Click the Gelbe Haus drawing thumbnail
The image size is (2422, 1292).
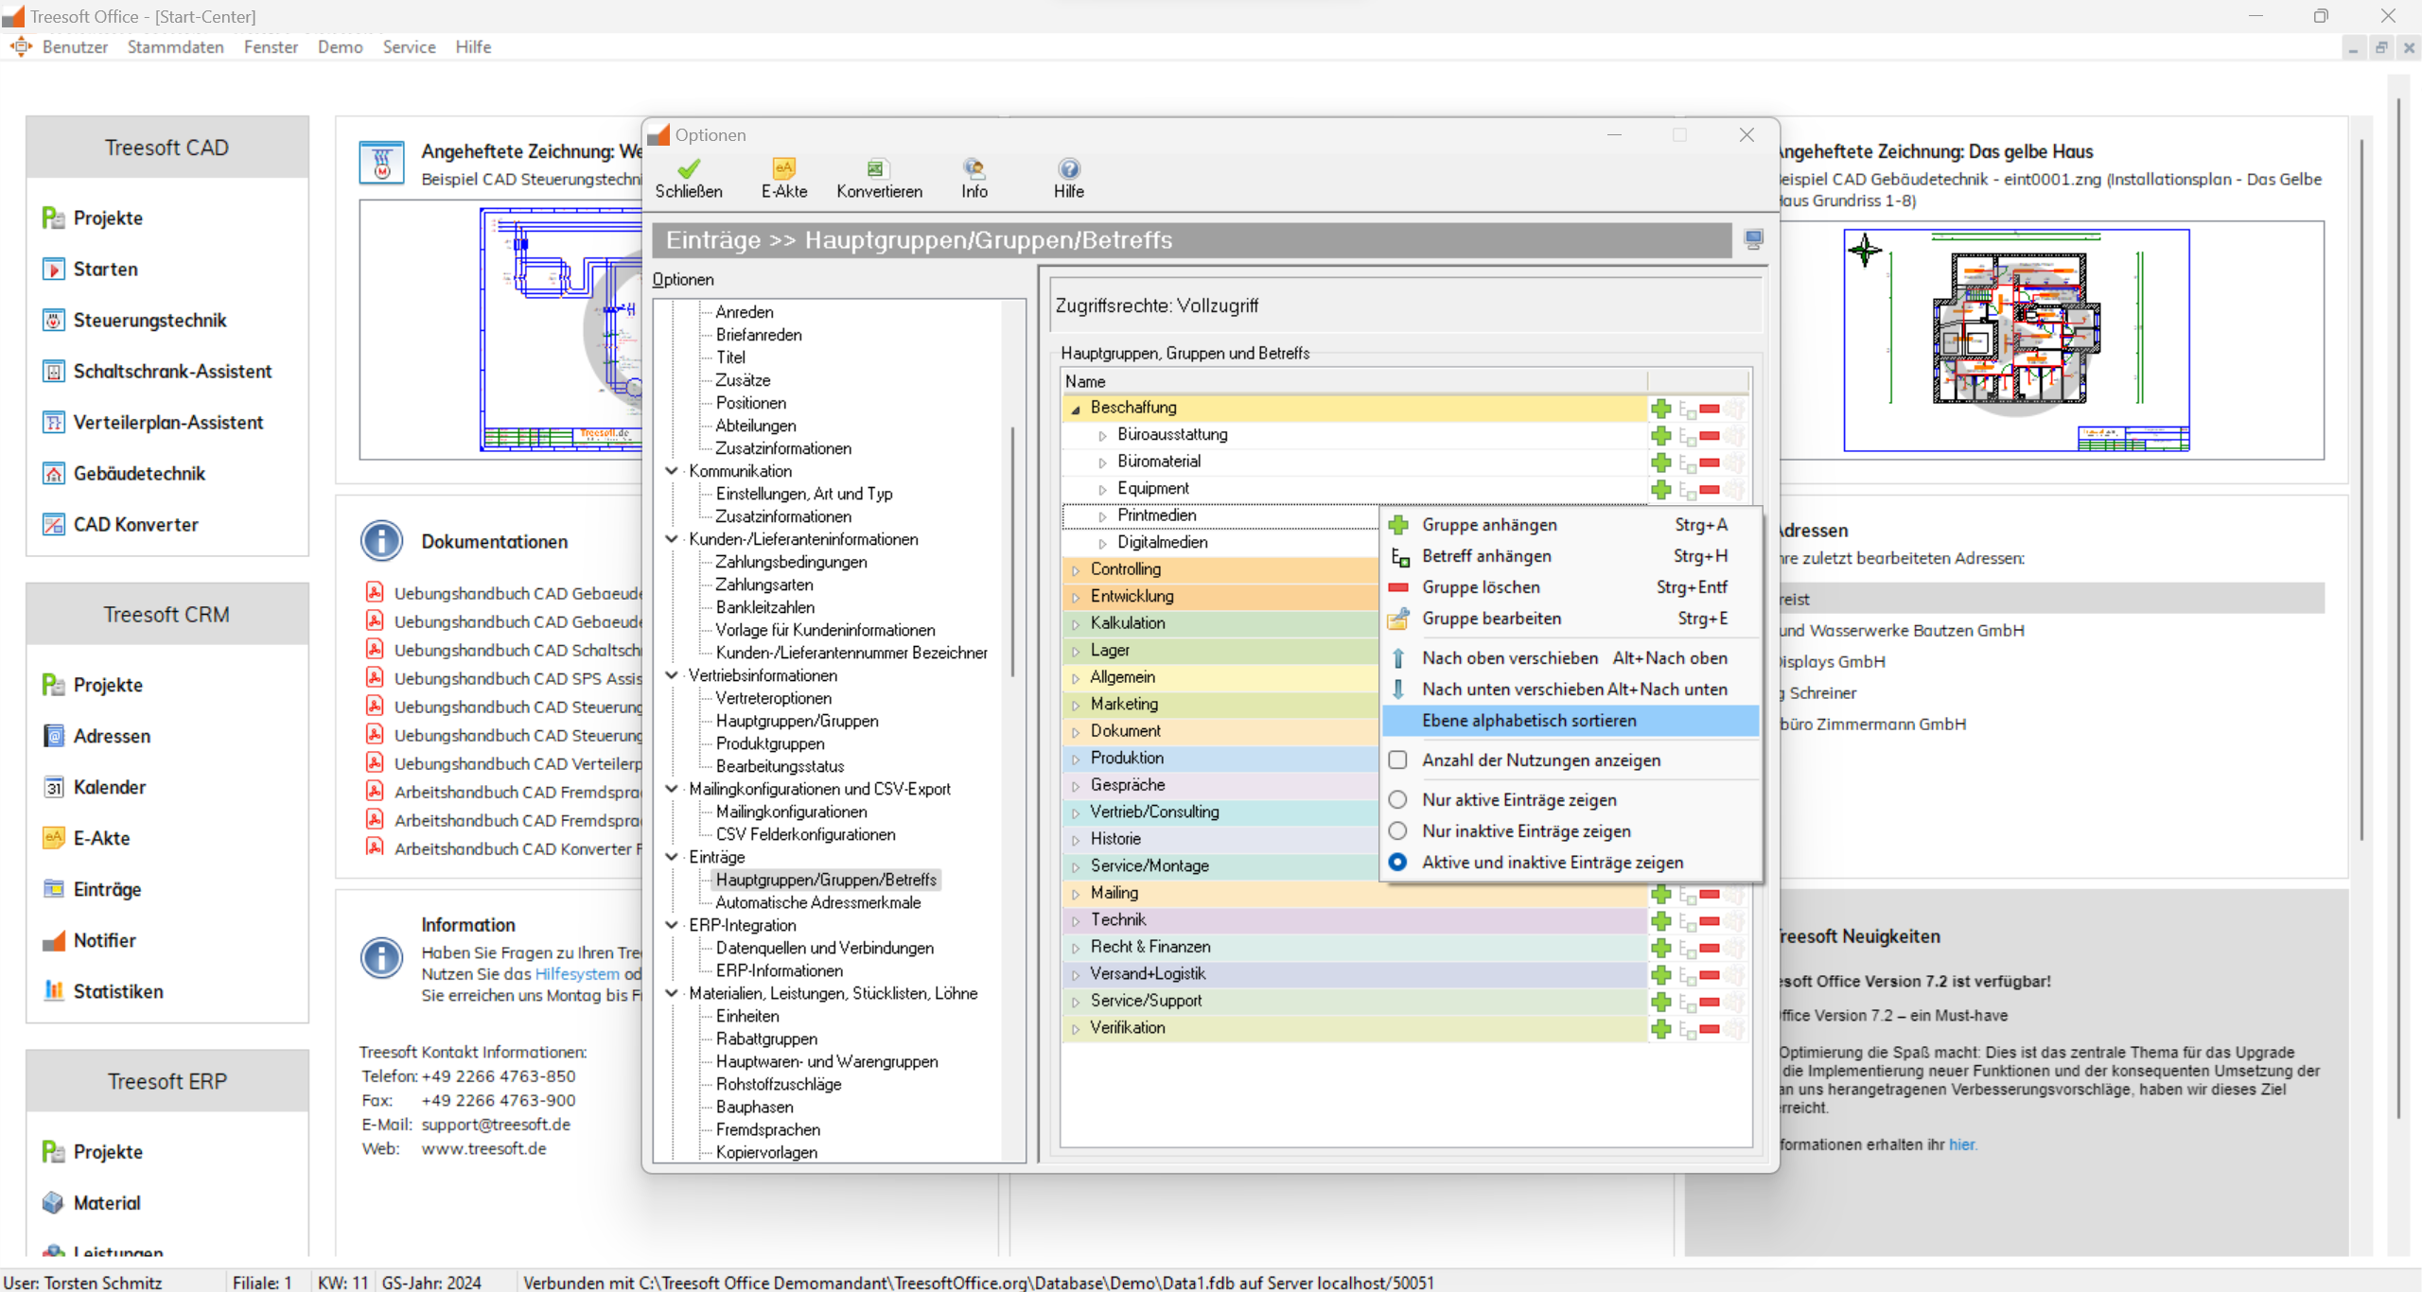tap(2015, 340)
